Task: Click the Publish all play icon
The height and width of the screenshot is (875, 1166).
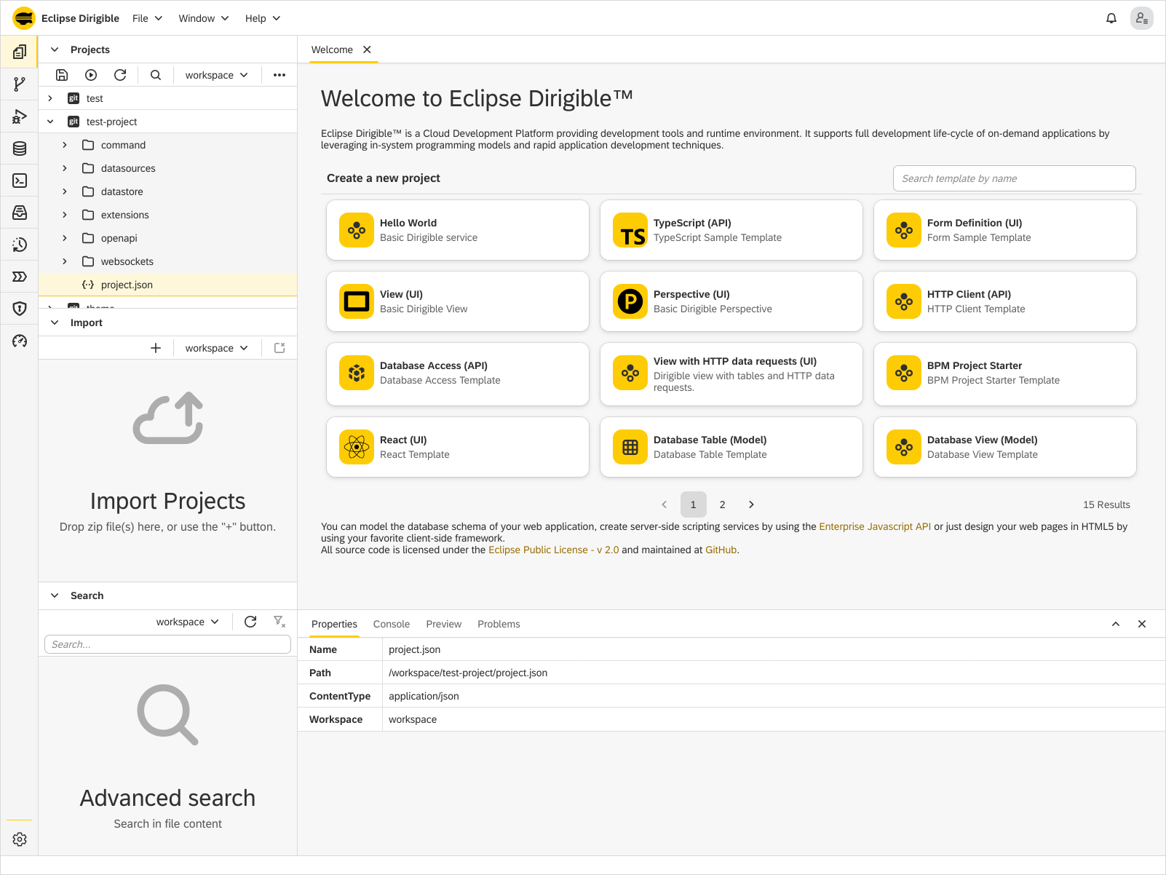Action: 91,75
